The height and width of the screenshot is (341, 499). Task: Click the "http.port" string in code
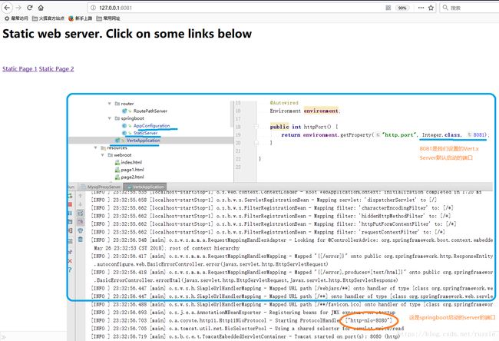(399, 135)
